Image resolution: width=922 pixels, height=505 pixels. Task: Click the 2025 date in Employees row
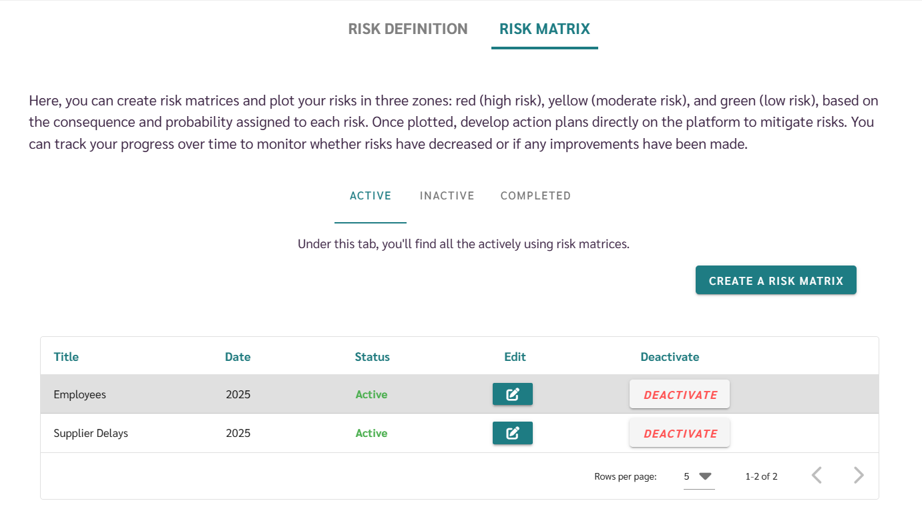(x=238, y=395)
